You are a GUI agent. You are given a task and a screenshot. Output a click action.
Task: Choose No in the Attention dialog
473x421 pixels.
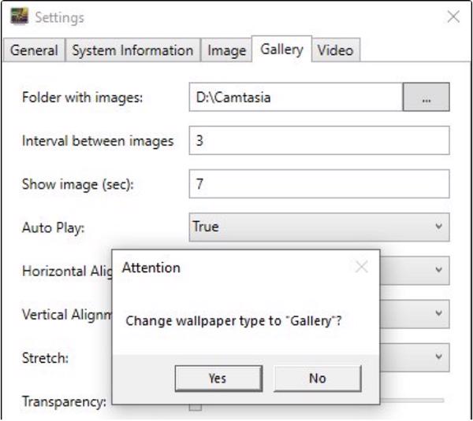[318, 379]
